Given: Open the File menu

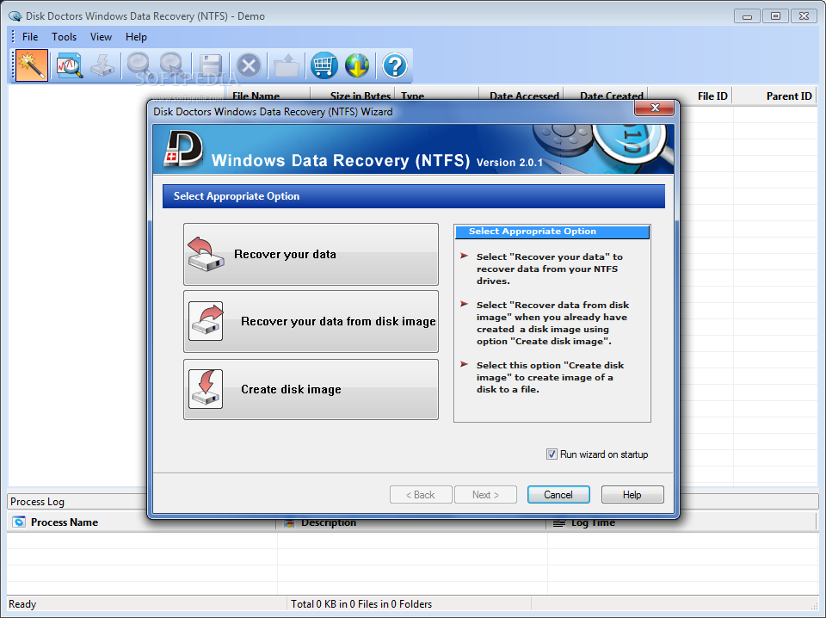Looking at the screenshot, I should 30,37.
